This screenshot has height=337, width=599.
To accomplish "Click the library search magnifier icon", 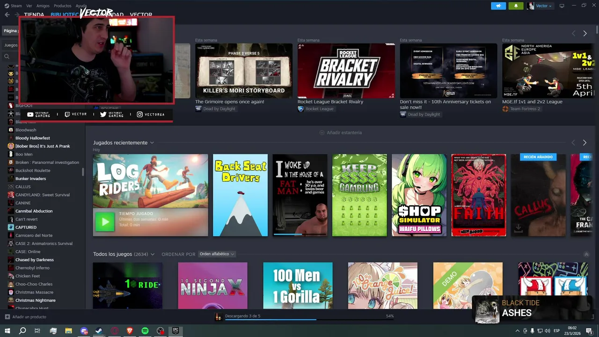I will coord(7,57).
